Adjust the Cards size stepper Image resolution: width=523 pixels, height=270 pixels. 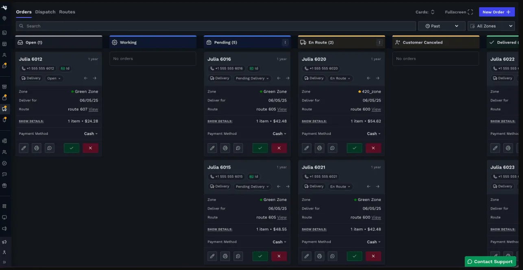(x=433, y=12)
